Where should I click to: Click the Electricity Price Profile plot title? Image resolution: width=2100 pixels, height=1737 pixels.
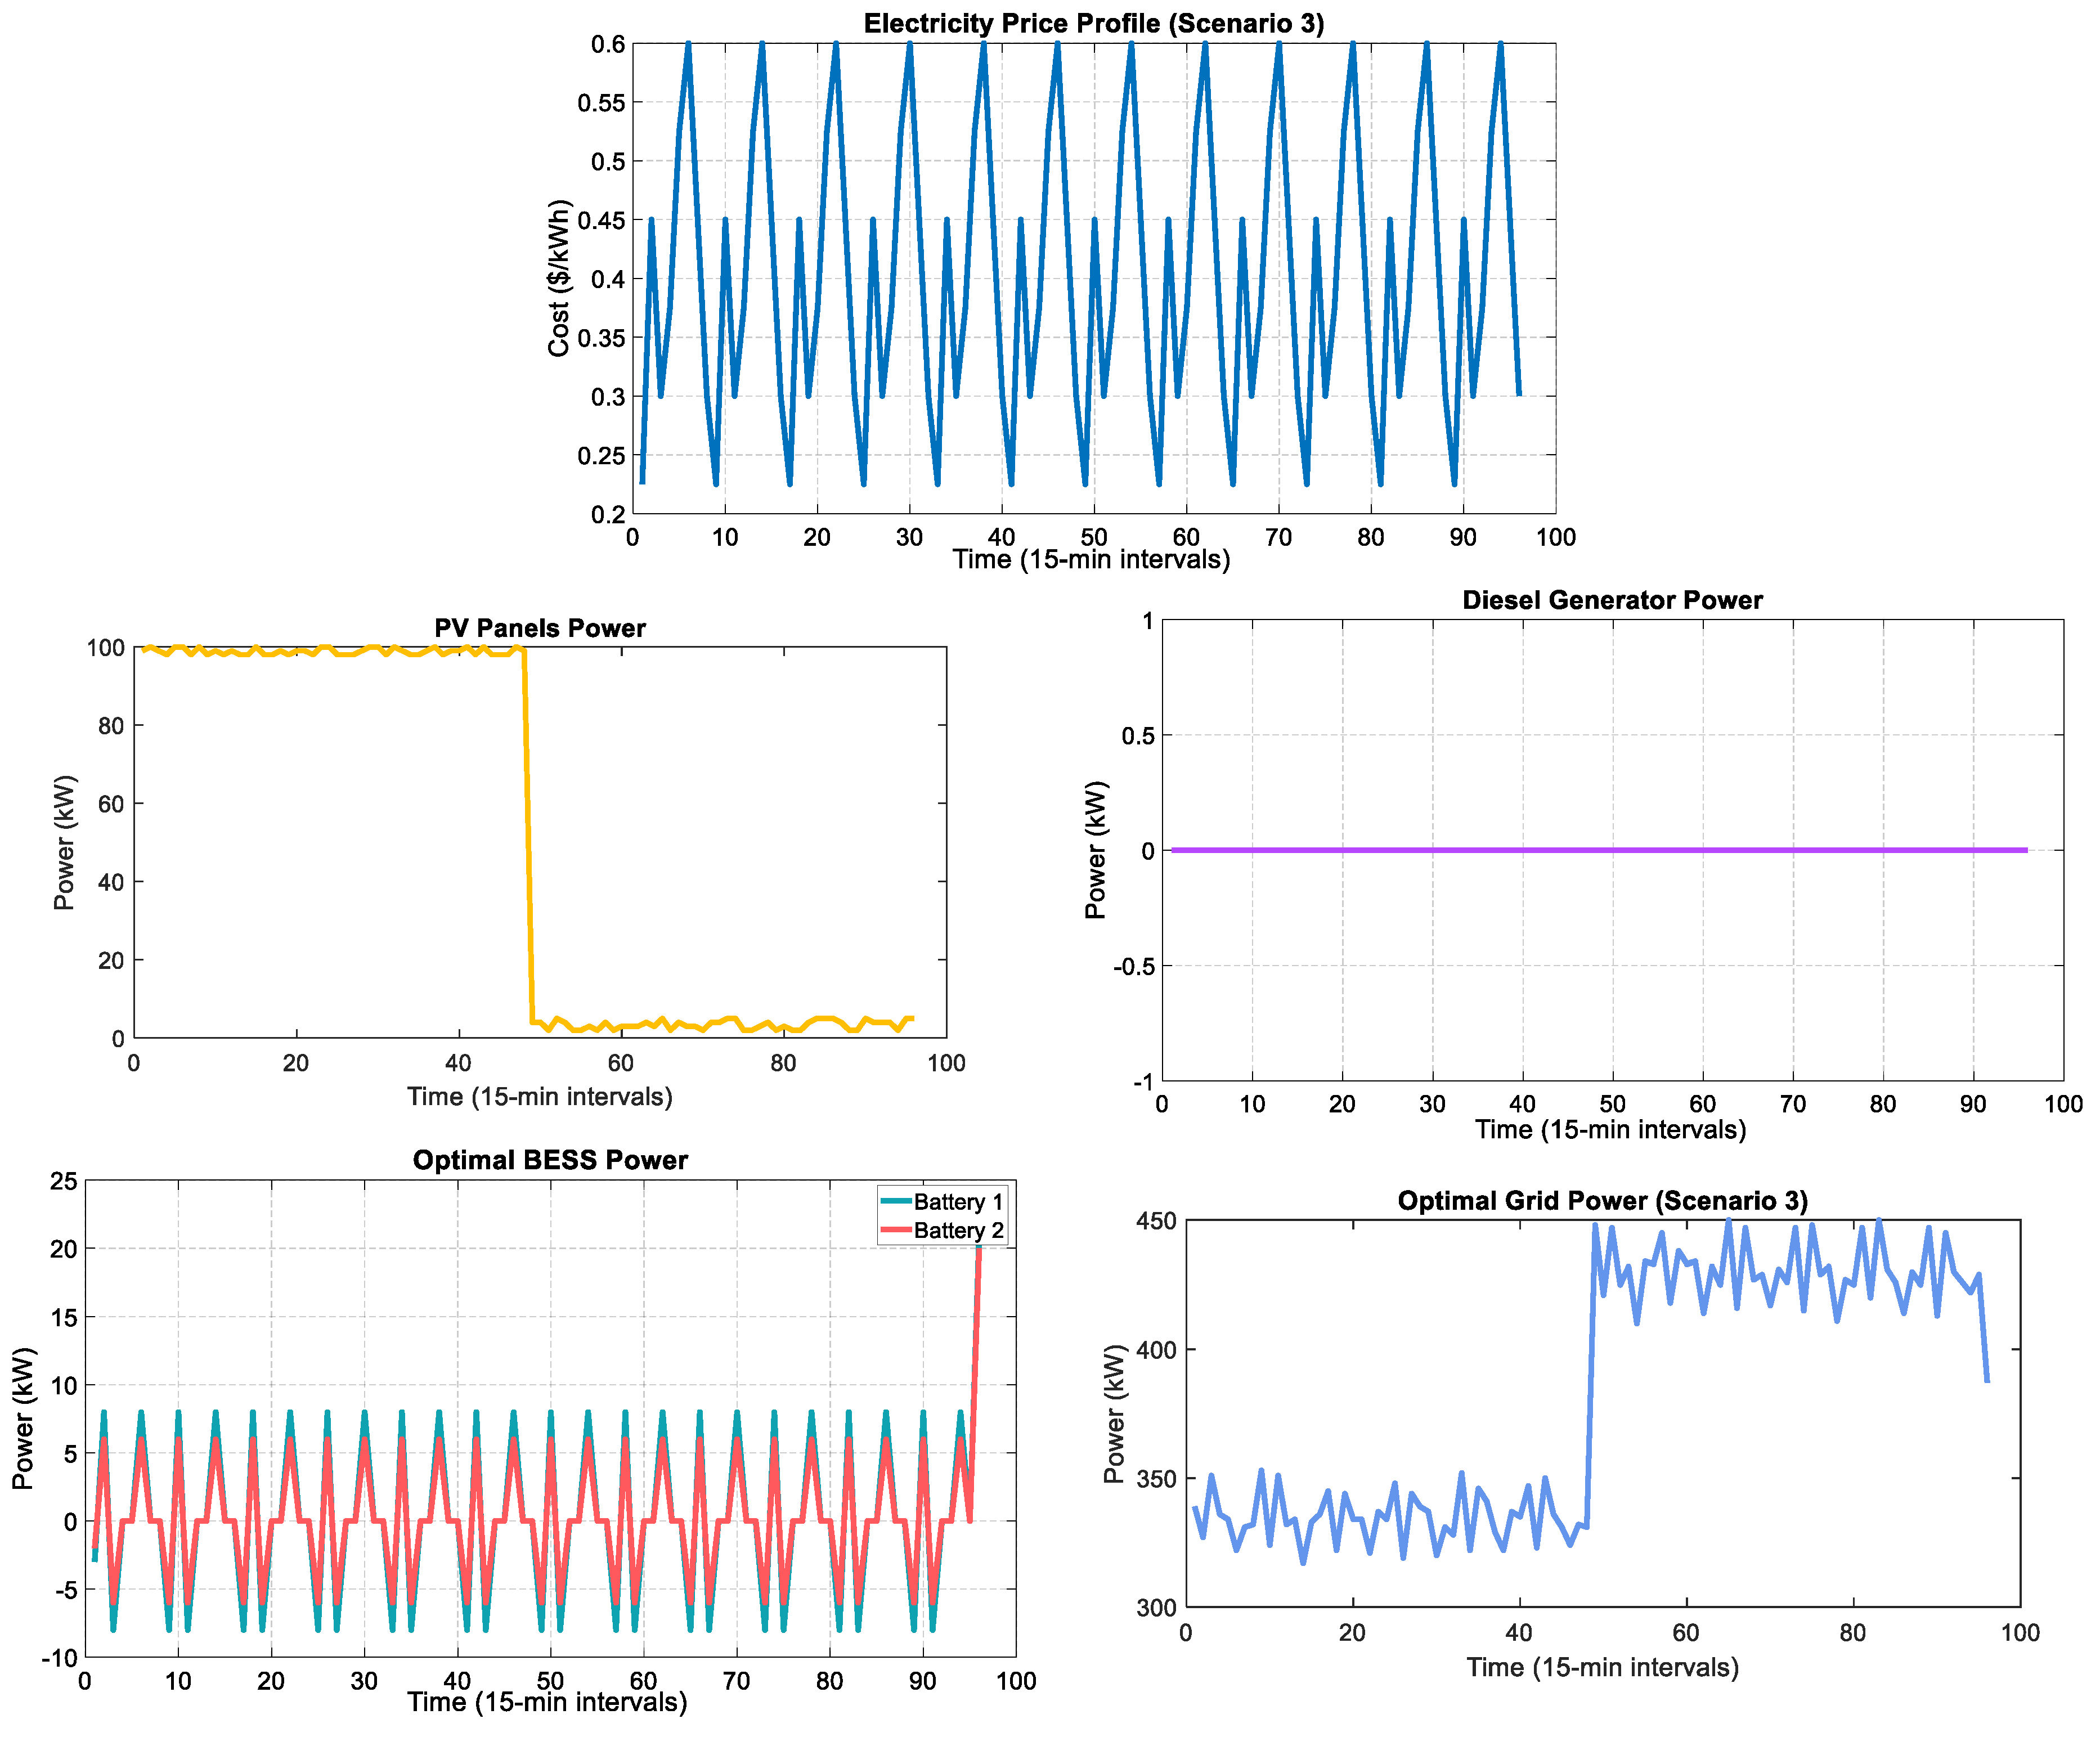tap(1093, 23)
